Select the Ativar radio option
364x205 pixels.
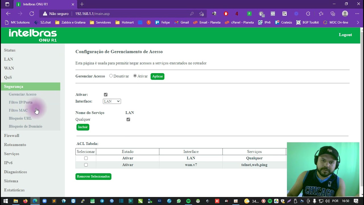135,76
